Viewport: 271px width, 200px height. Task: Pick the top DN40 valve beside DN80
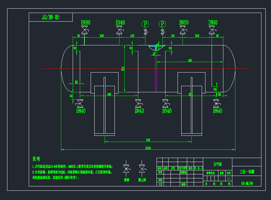click(x=119, y=30)
